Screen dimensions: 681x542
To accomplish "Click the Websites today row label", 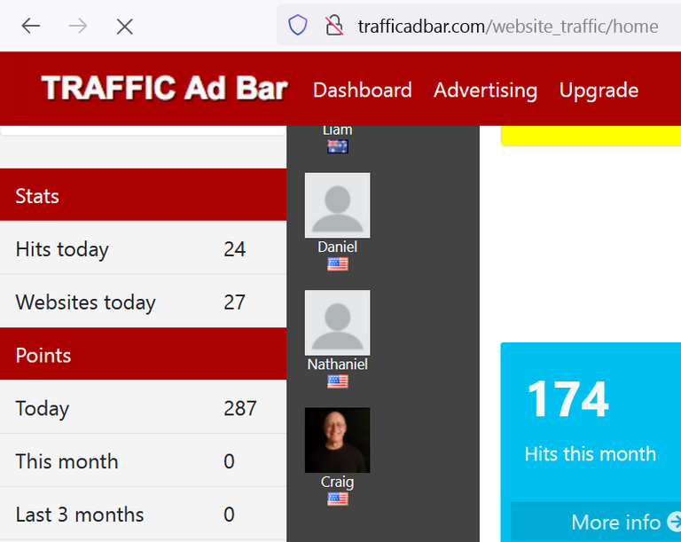I will pyautogui.click(x=85, y=302).
